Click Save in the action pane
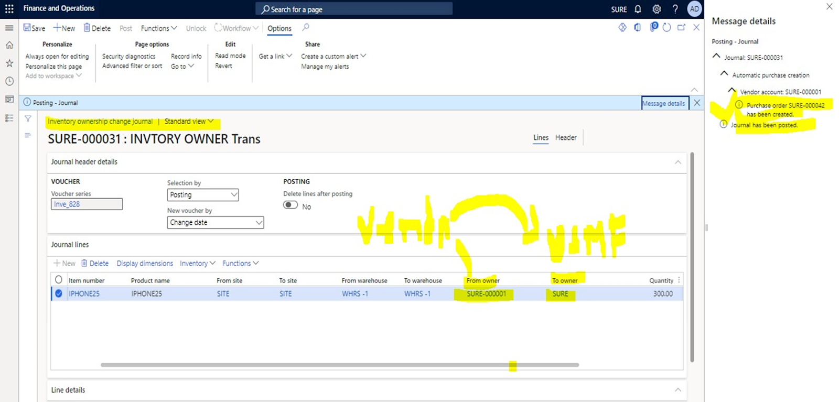 click(x=34, y=28)
